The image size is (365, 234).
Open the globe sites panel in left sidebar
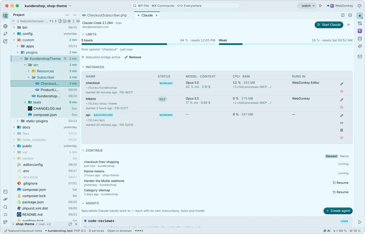pyautogui.click(x=5, y=26)
